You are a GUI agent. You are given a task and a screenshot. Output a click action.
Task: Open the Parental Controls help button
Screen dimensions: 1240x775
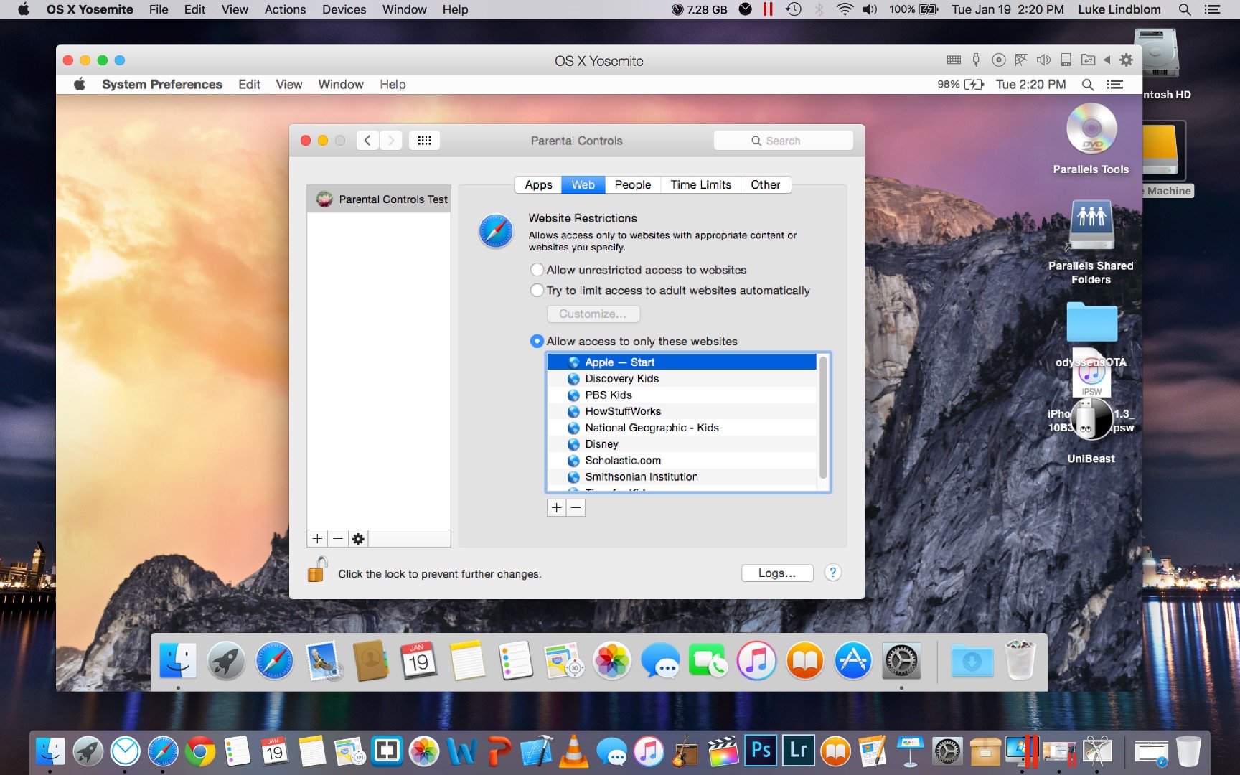pos(832,573)
